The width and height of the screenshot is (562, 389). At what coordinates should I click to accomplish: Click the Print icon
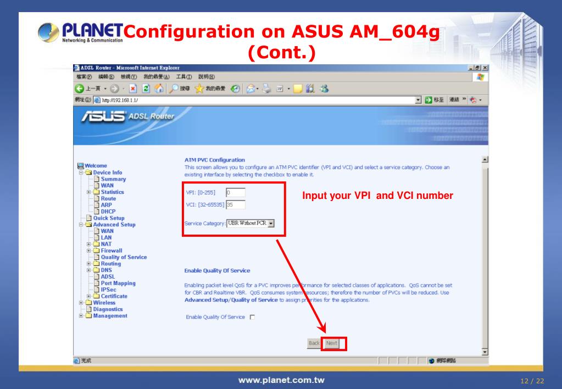[x=266, y=88]
